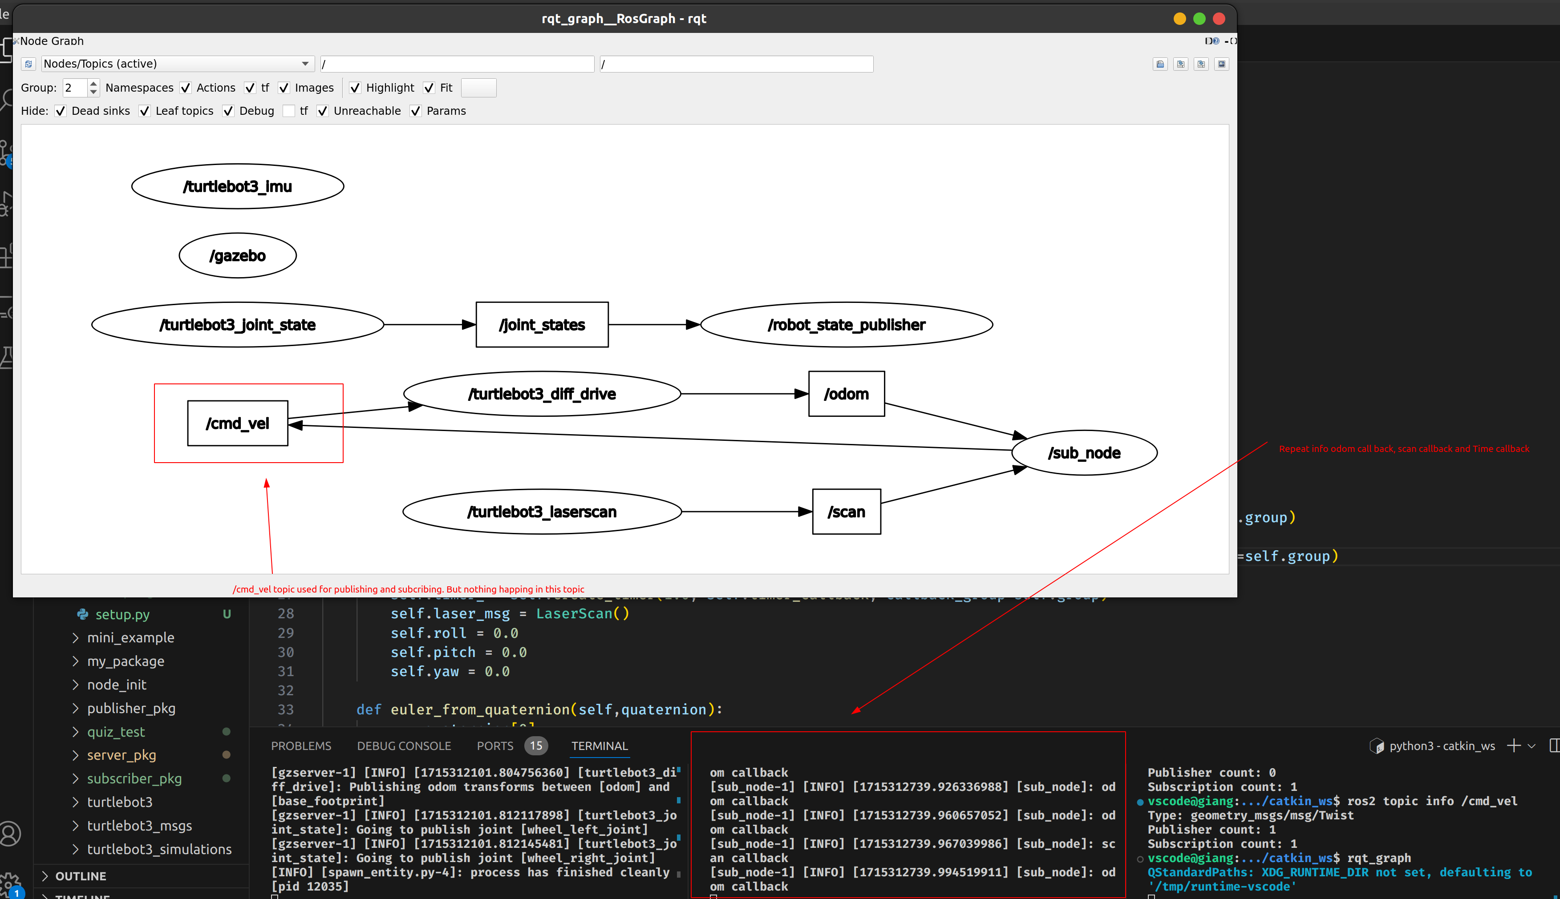Click the Group depth spin box field
This screenshot has width=1560, height=899.
pyautogui.click(x=75, y=88)
